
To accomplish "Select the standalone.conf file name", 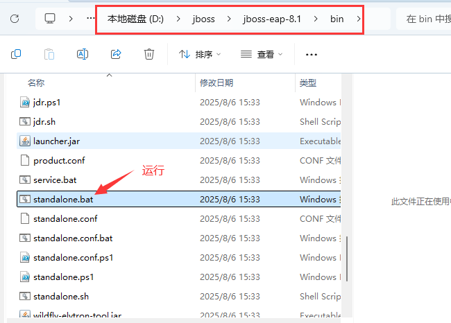I will (65, 219).
